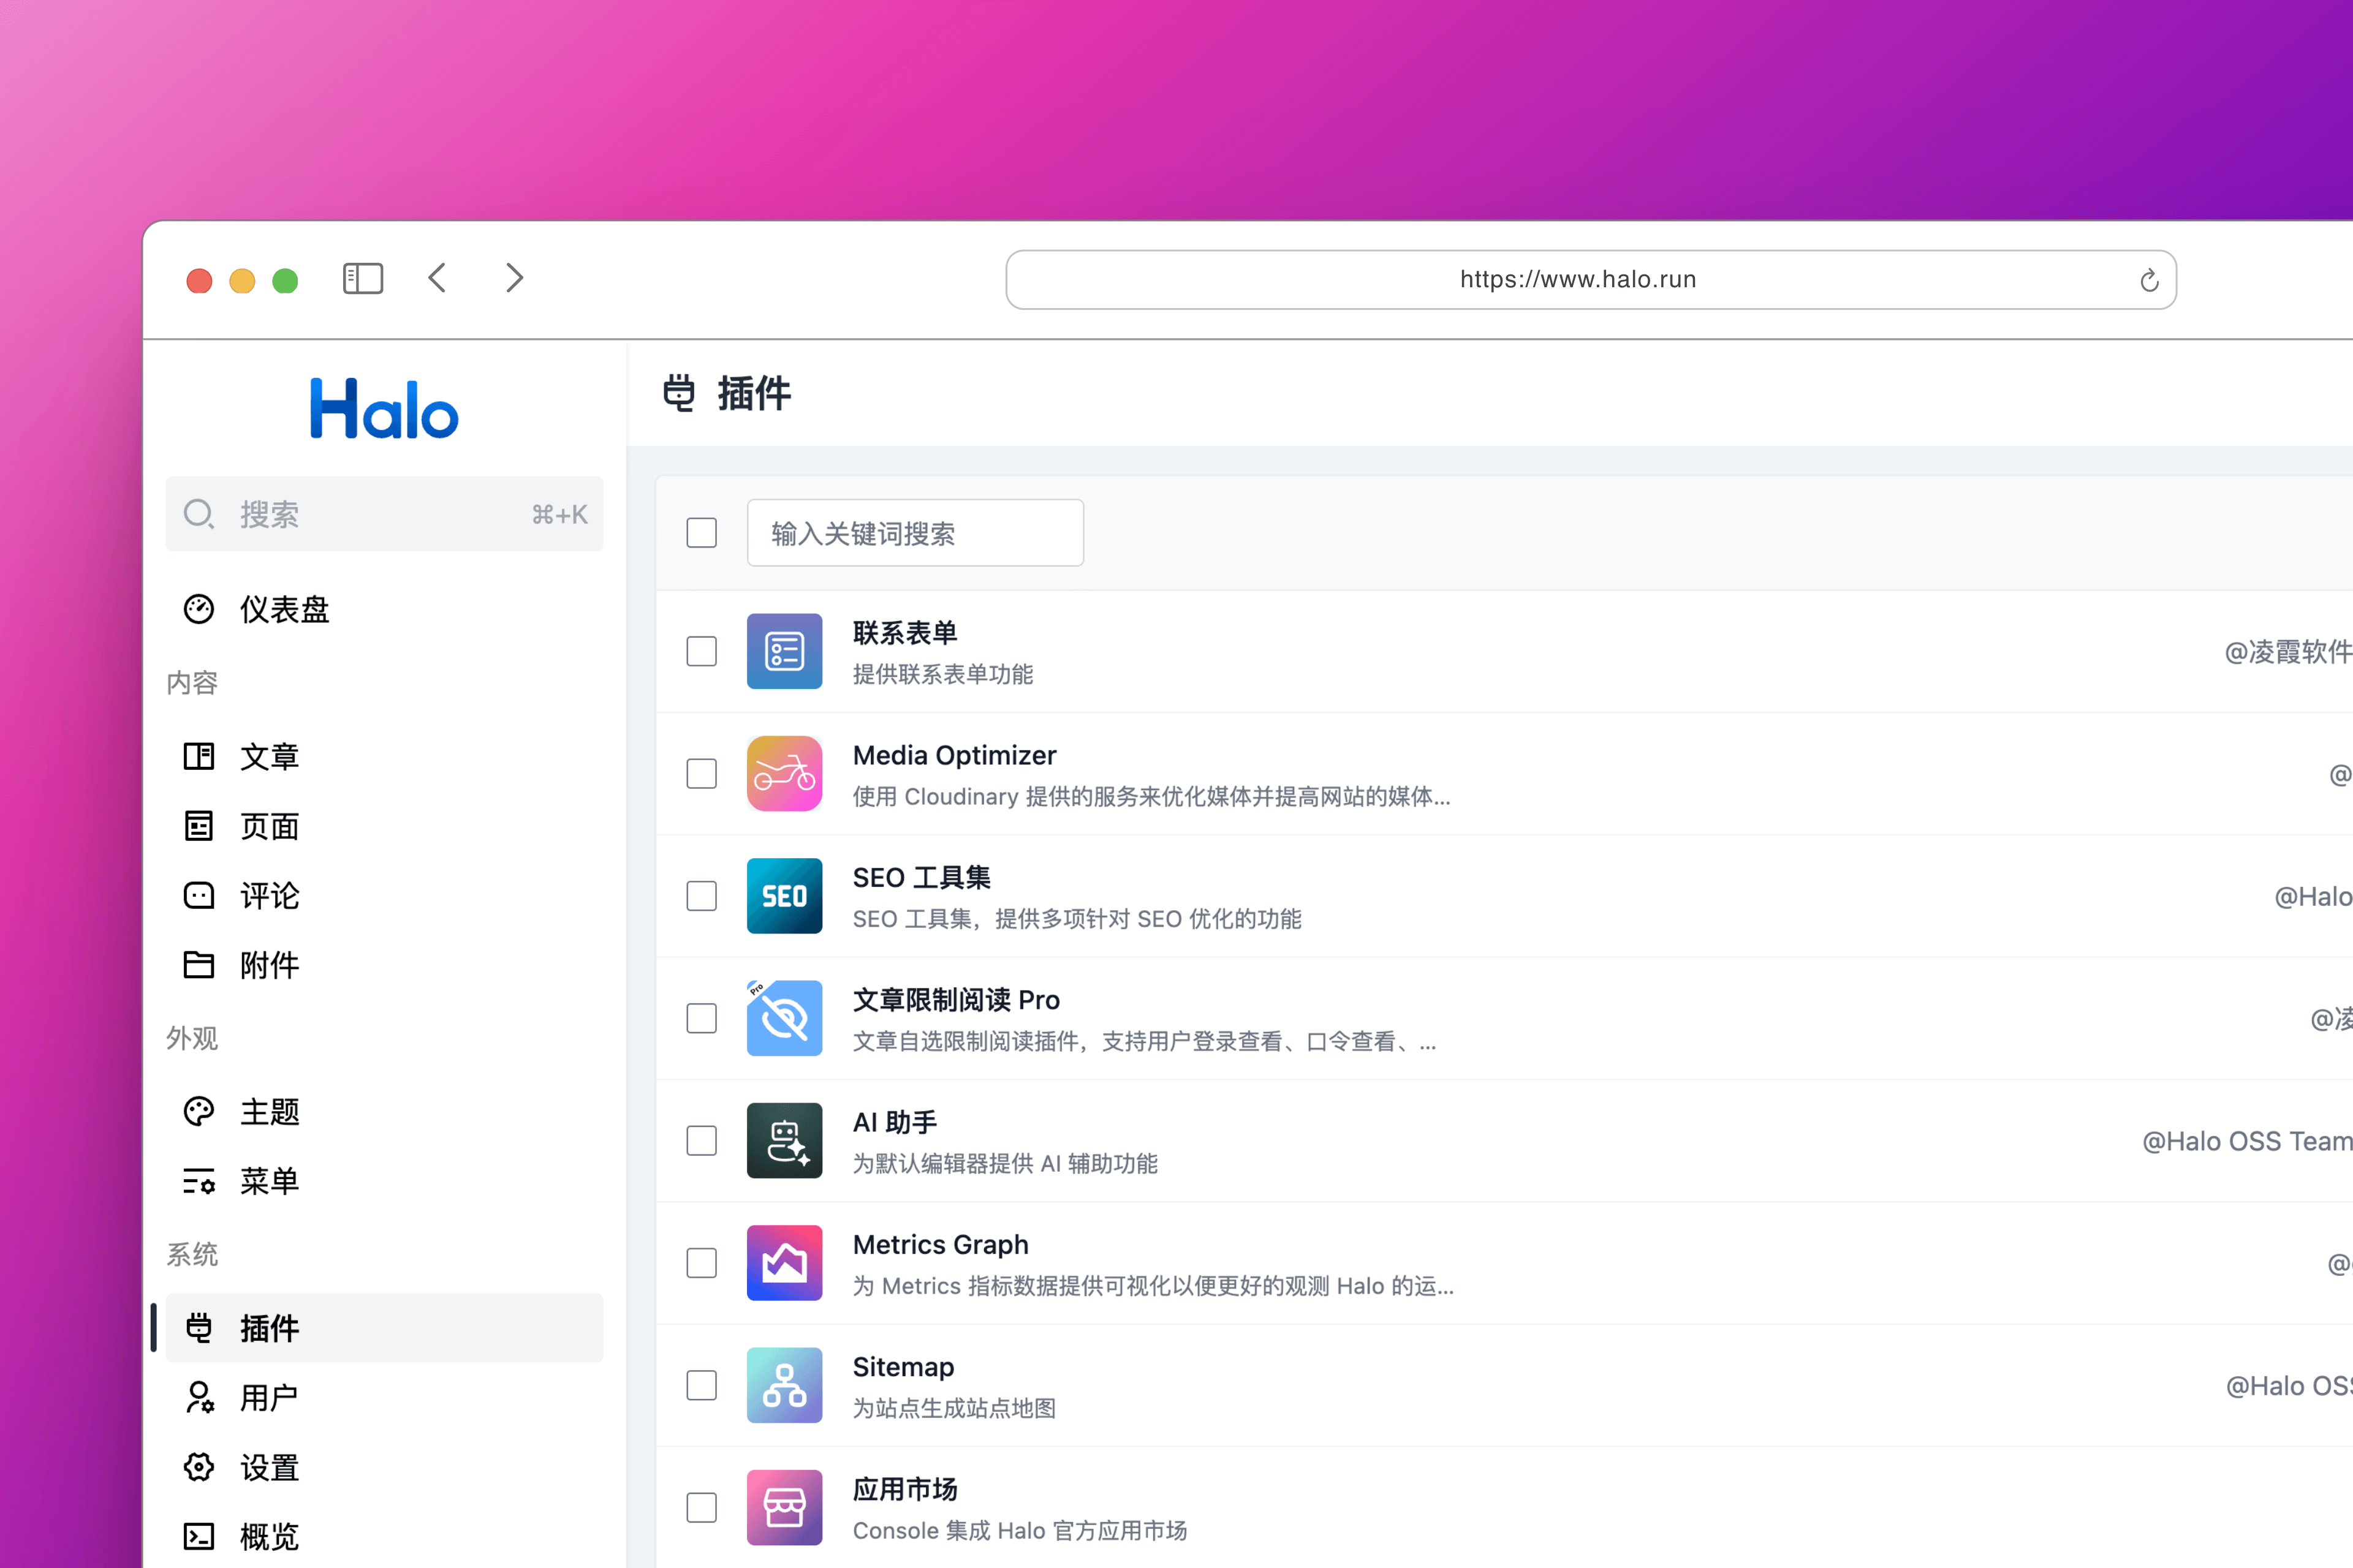The width and height of the screenshot is (2353, 1568).
Task: Click the Halo logo in the sidebar
Action: (x=384, y=408)
